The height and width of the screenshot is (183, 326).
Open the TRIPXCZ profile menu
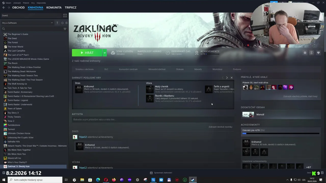click(71, 8)
